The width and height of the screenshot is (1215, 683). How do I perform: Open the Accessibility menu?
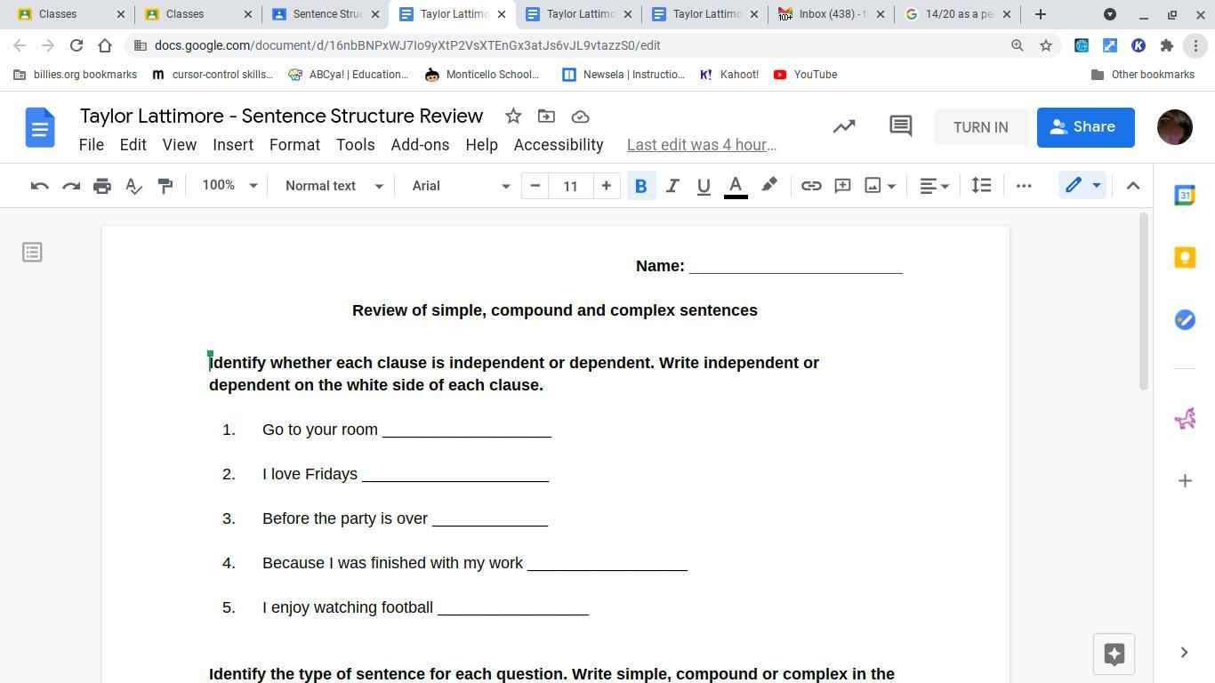click(559, 145)
